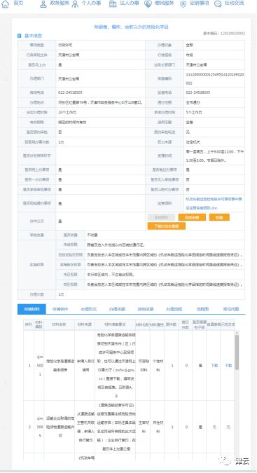The width and height of the screenshot is (257, 473).
Task: Switch to the 办理形式 tab
Action: click(88, 309)
